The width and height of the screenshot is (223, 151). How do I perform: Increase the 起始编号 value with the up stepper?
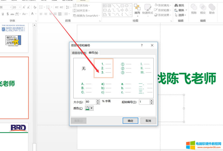[x=152, y=100]
